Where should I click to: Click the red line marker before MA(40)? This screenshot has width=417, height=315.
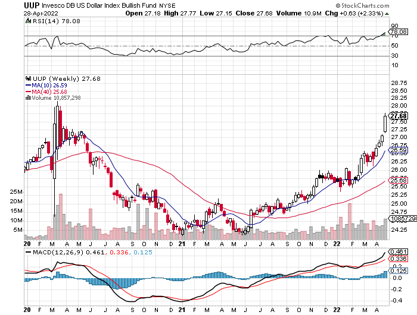(28, 92)
